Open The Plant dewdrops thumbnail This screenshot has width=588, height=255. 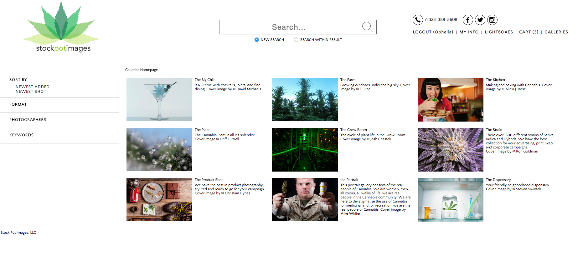[159, 149]
